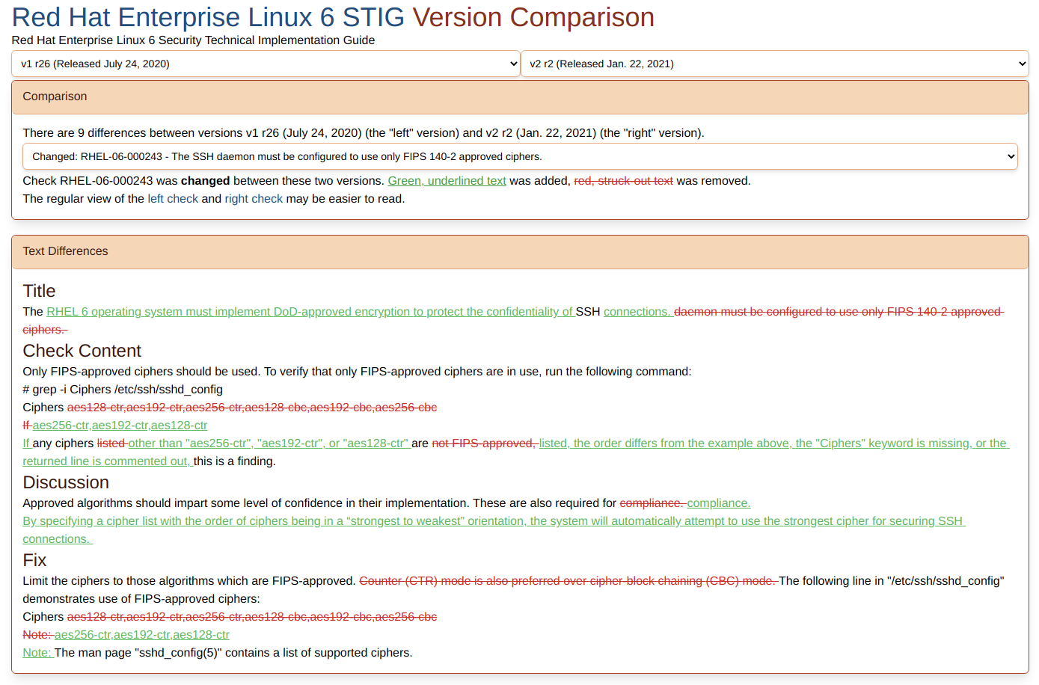Screen dimensions: 1039x685
Task: Click the 'Approved algorithms should impart' sentence
Action: [x=247, y=503]
